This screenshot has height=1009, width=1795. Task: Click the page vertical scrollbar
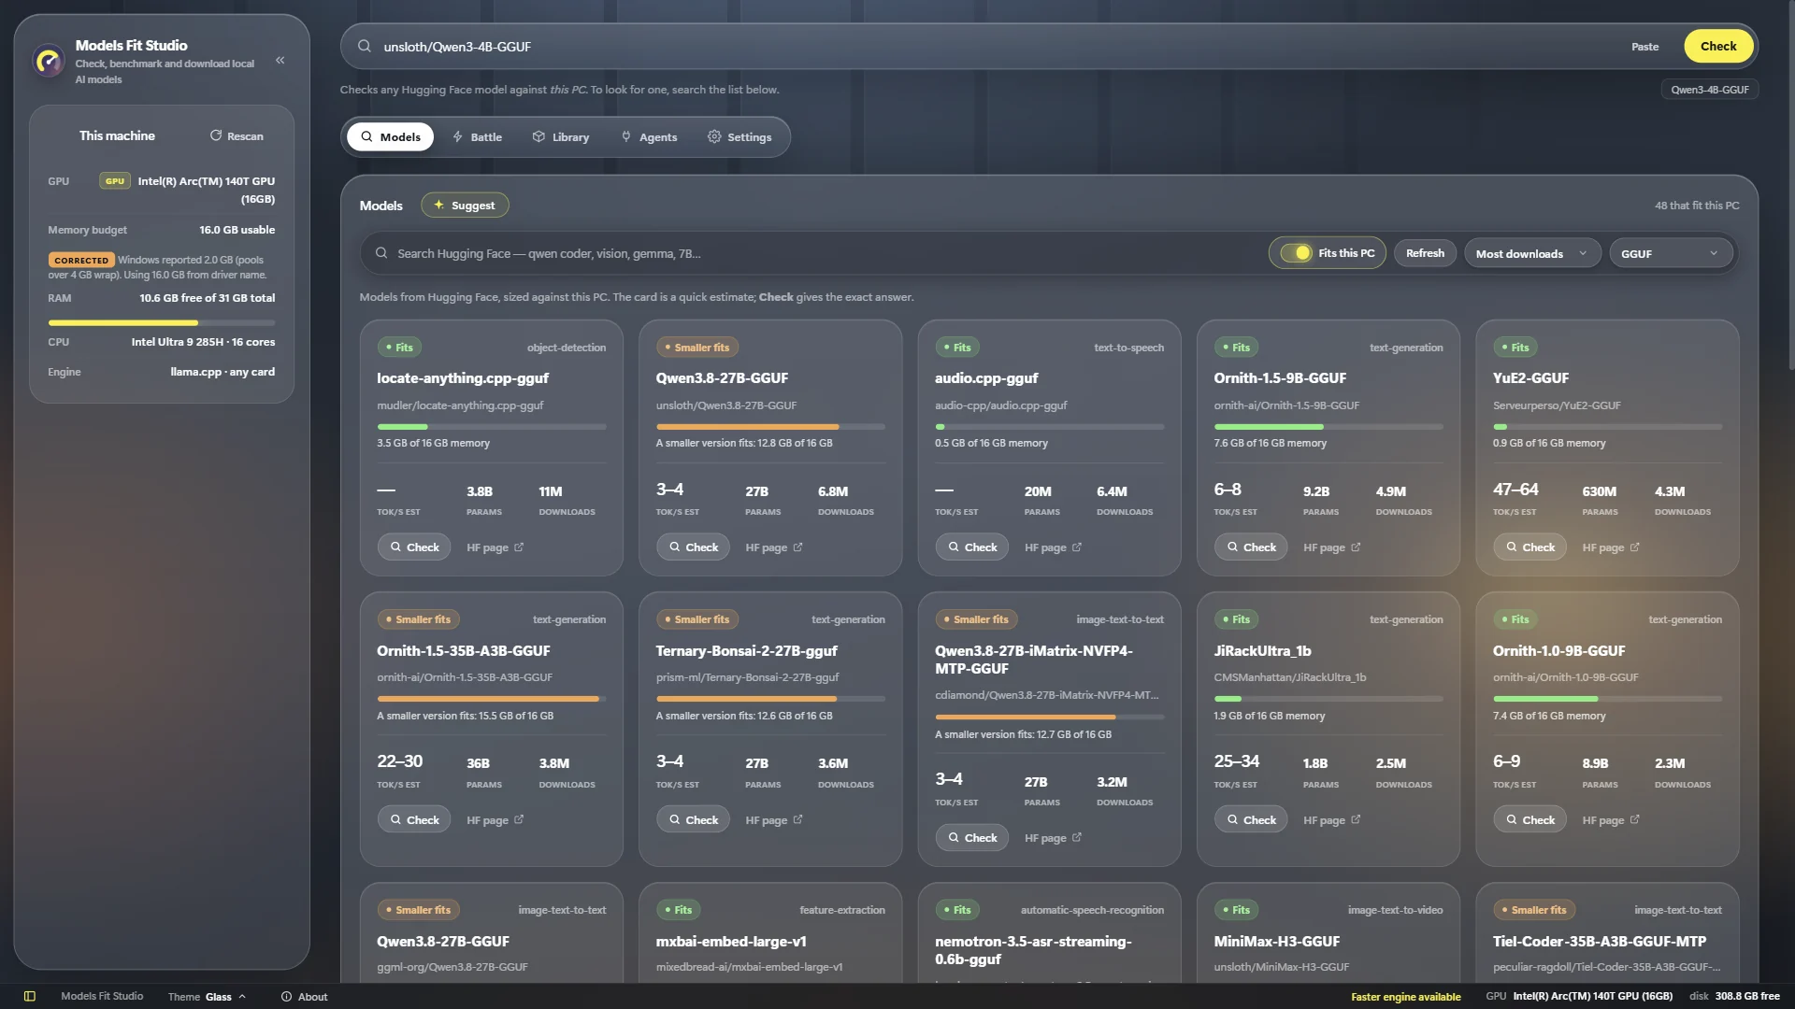pos(1790,187)
